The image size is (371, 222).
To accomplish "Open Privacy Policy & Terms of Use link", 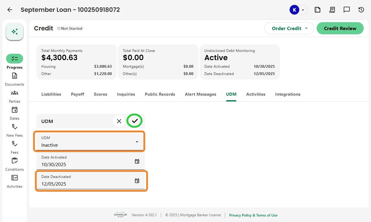I will (x=253, y=215).
